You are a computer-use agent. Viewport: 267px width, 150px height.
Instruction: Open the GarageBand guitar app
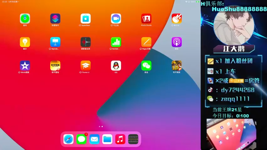click(x=177, y=19)
